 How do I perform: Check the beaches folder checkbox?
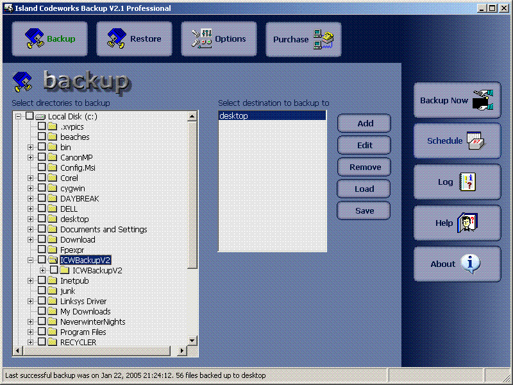[x=42, y=136]
